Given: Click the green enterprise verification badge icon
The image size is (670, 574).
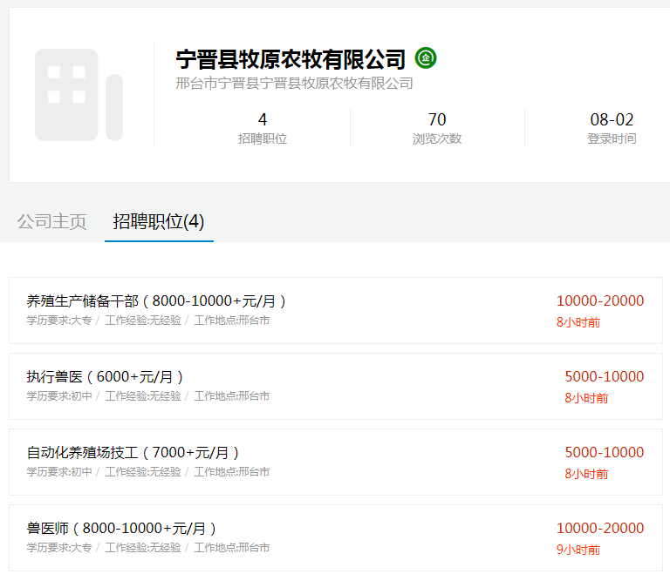Looking at the screenshot, I should (x=426, y=58).
